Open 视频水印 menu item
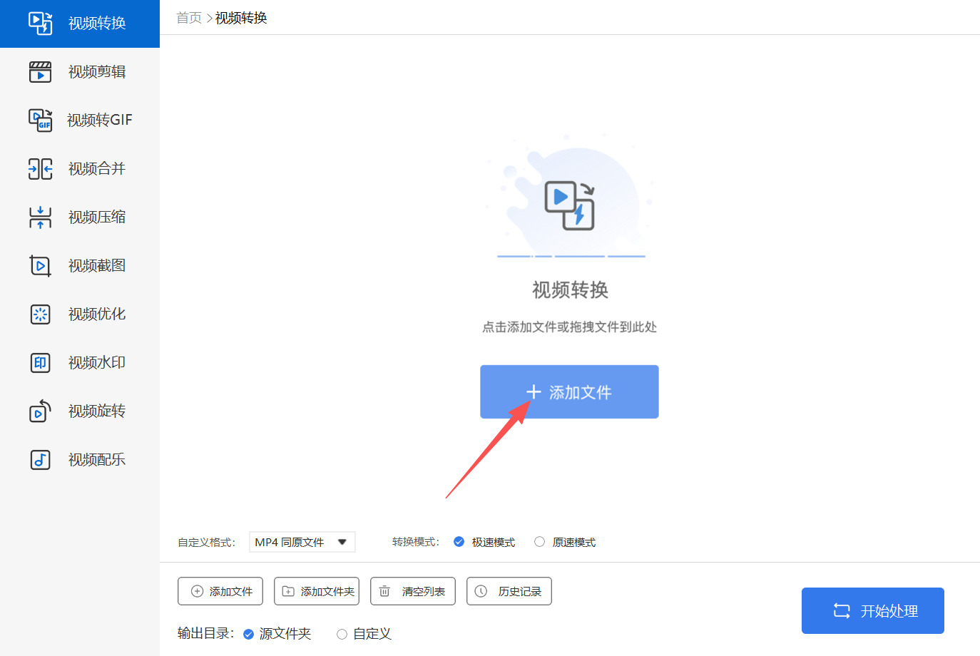 click(x=80, y=362)
